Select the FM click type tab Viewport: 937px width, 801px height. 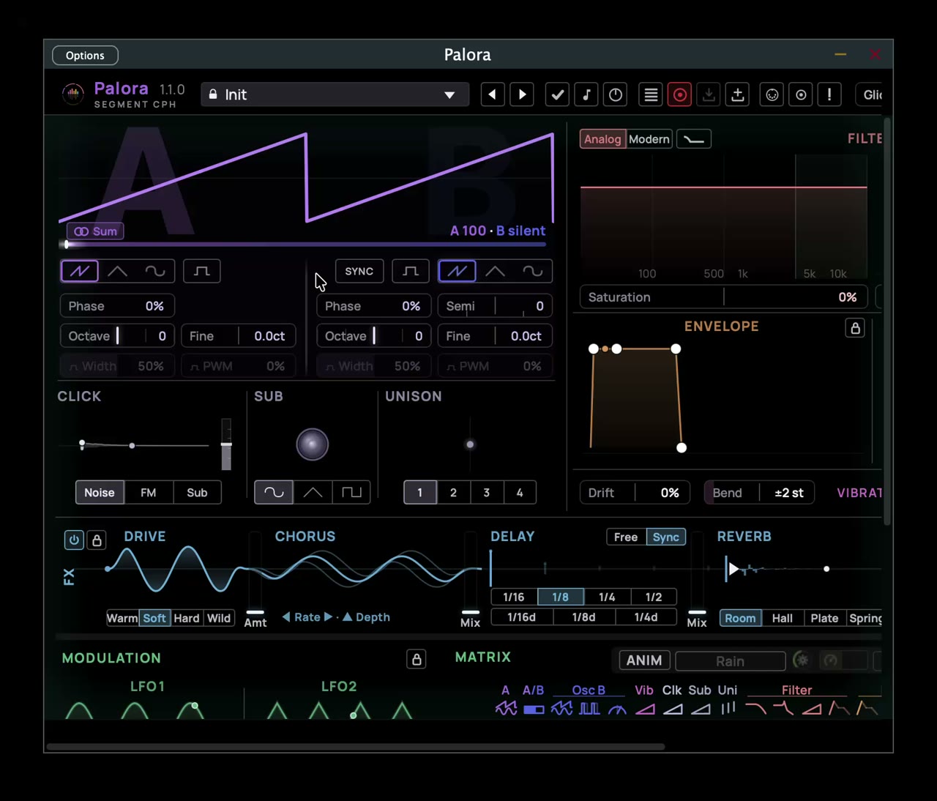tap(149, 493)
